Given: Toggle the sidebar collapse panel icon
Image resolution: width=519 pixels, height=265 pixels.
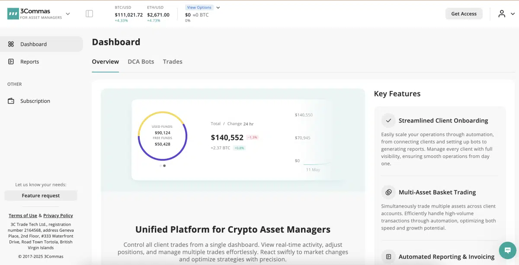Looking at the screenshot, I should pos(90,14).
